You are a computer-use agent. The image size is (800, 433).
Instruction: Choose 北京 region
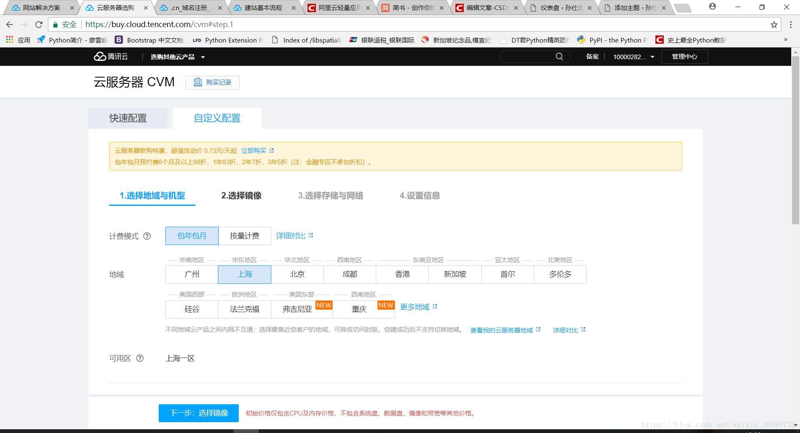click(297, 274)
